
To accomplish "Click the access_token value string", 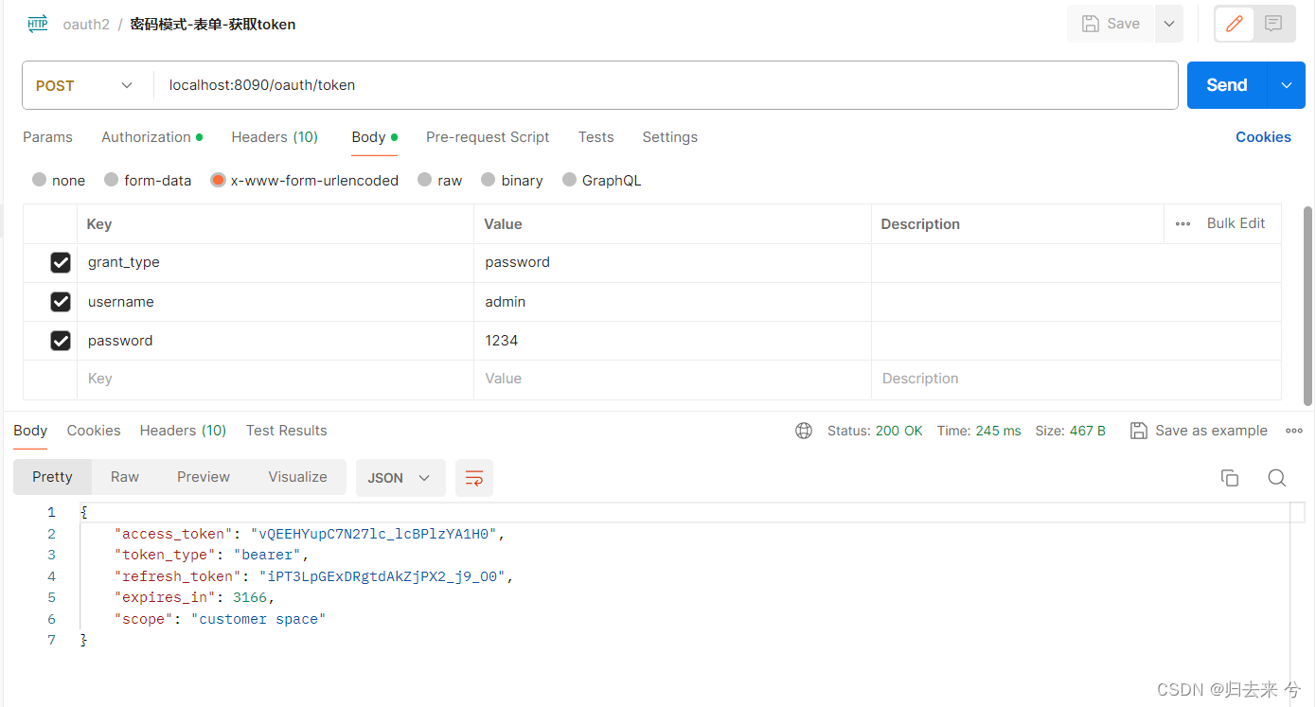I will (374, 534).
